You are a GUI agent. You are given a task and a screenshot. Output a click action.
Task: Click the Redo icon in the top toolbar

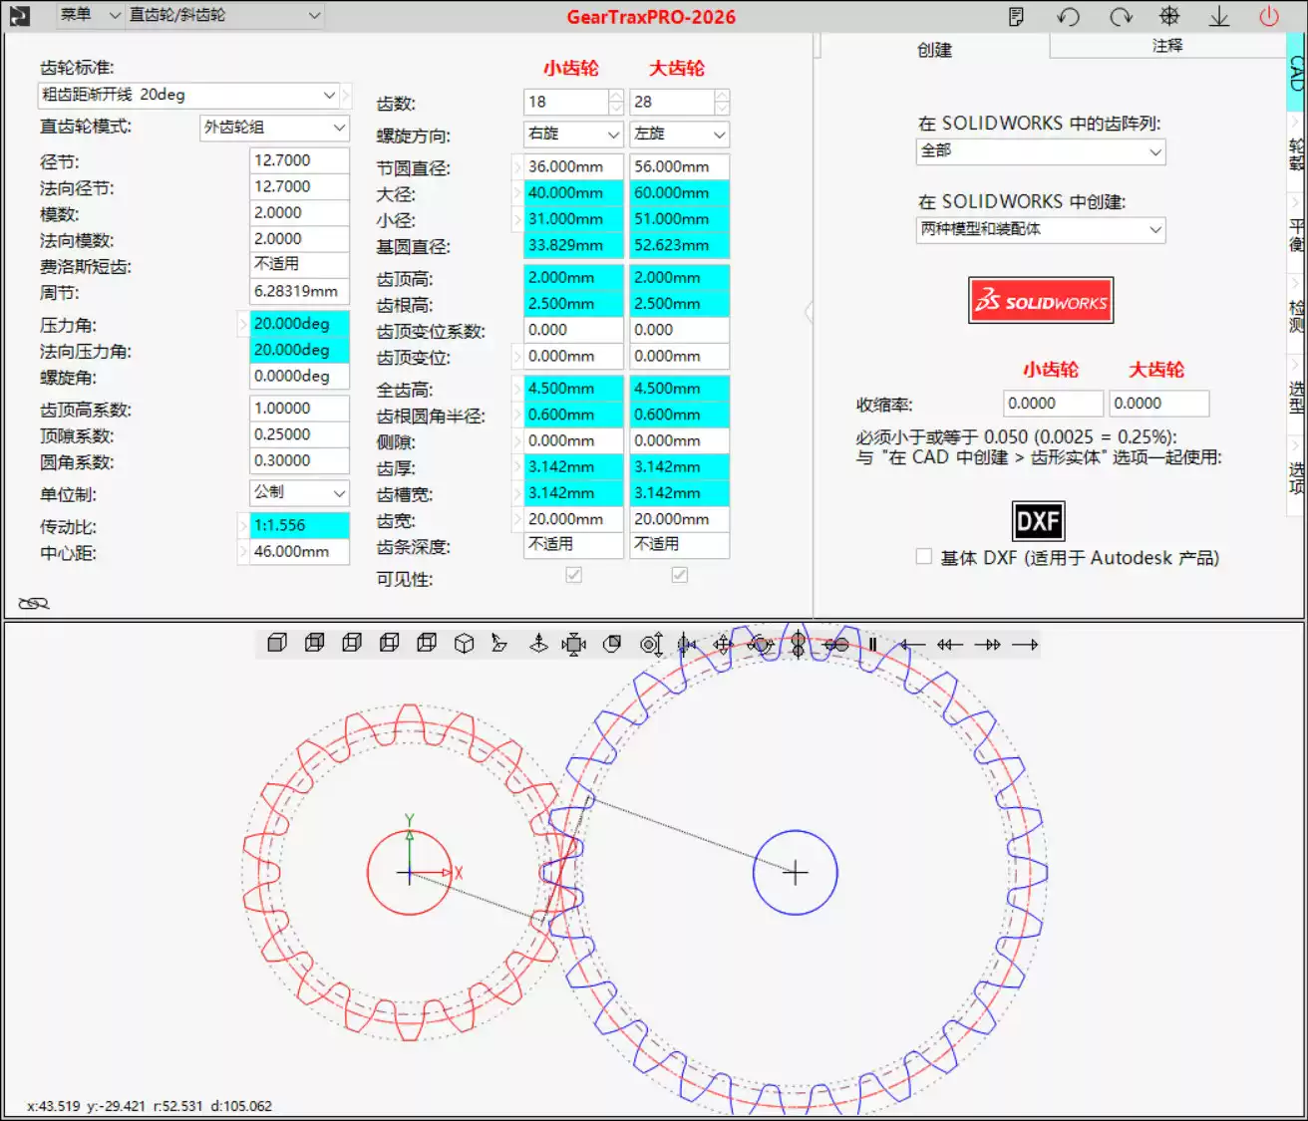click(x=1120, y=16)
